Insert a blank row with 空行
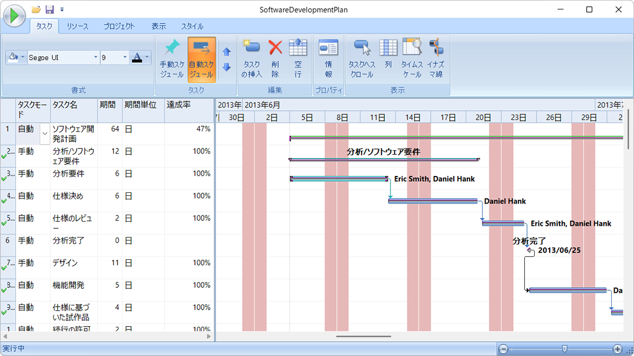The image size is (634, 356). click(298, 59)
